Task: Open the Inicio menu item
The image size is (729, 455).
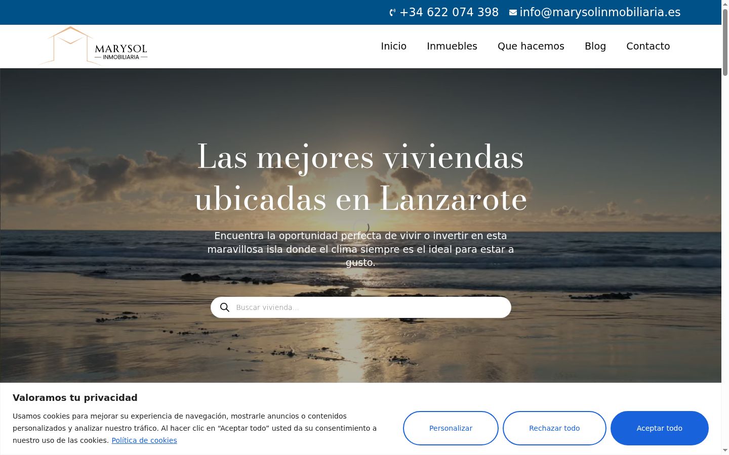Action: point(394,46)
